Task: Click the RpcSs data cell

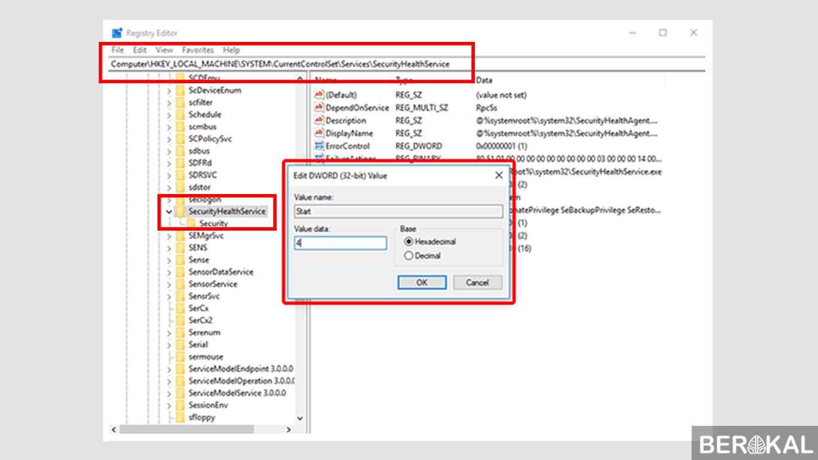Action: 486,108
